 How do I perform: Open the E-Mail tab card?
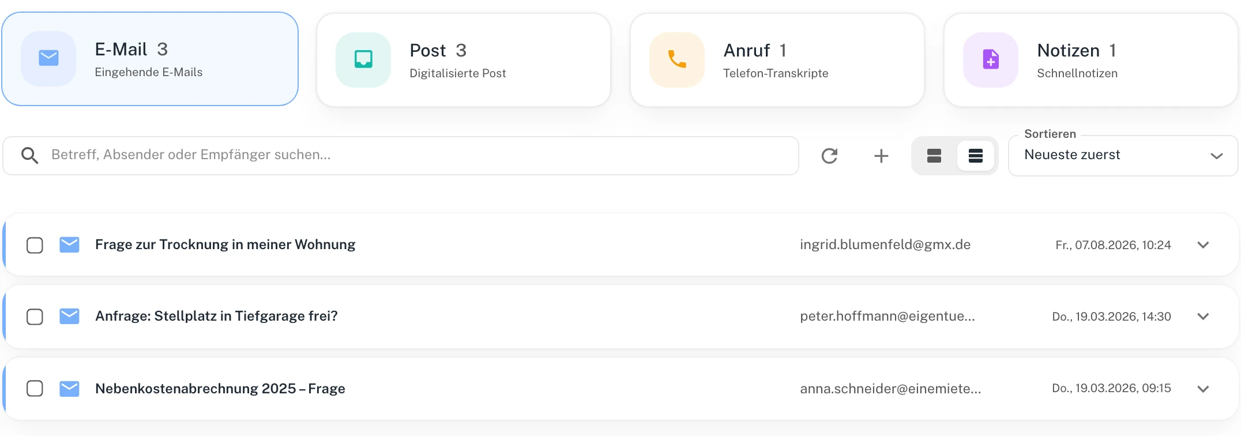click(150, 59)
